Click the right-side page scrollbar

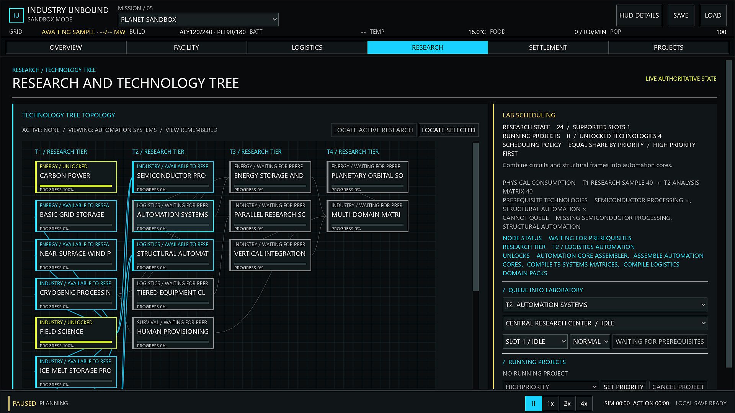point(729,214)
